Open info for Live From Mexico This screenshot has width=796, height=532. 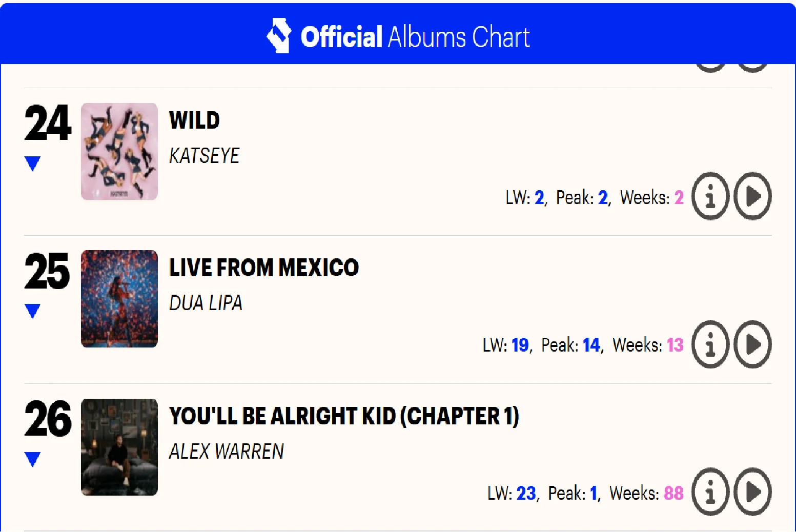710,344
